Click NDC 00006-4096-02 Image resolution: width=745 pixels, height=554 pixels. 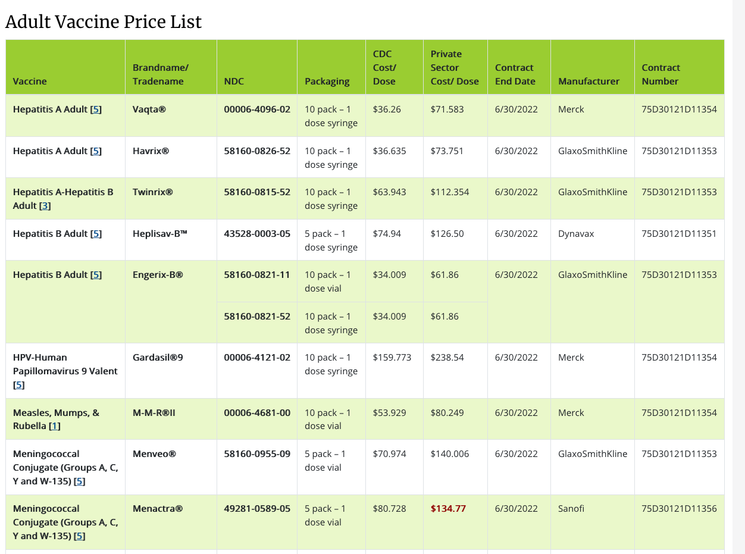click(x=257, y=109)
